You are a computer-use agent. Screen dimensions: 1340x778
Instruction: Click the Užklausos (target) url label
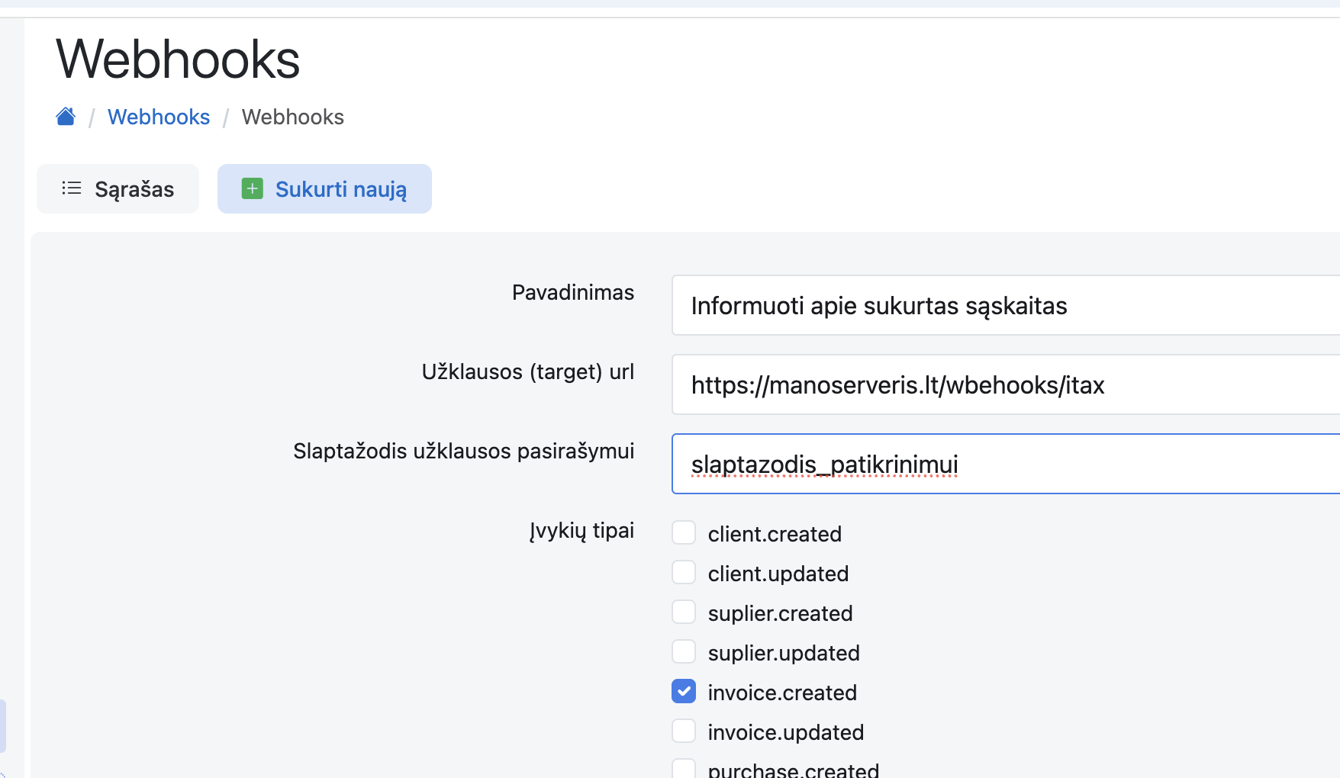point(527,371)
